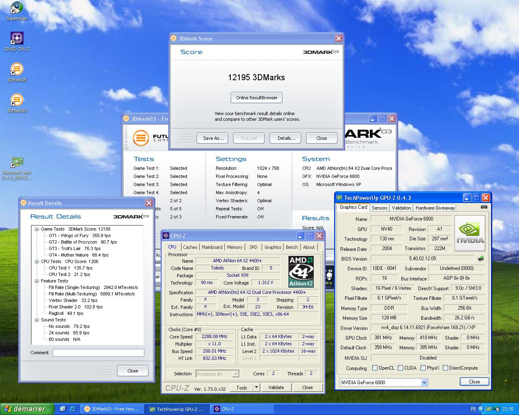The height and width of the screenshot is (415, 519).
Task: Toggle the OpenCL checkbox
Action: pyautogui.click(x=375, y=368)
